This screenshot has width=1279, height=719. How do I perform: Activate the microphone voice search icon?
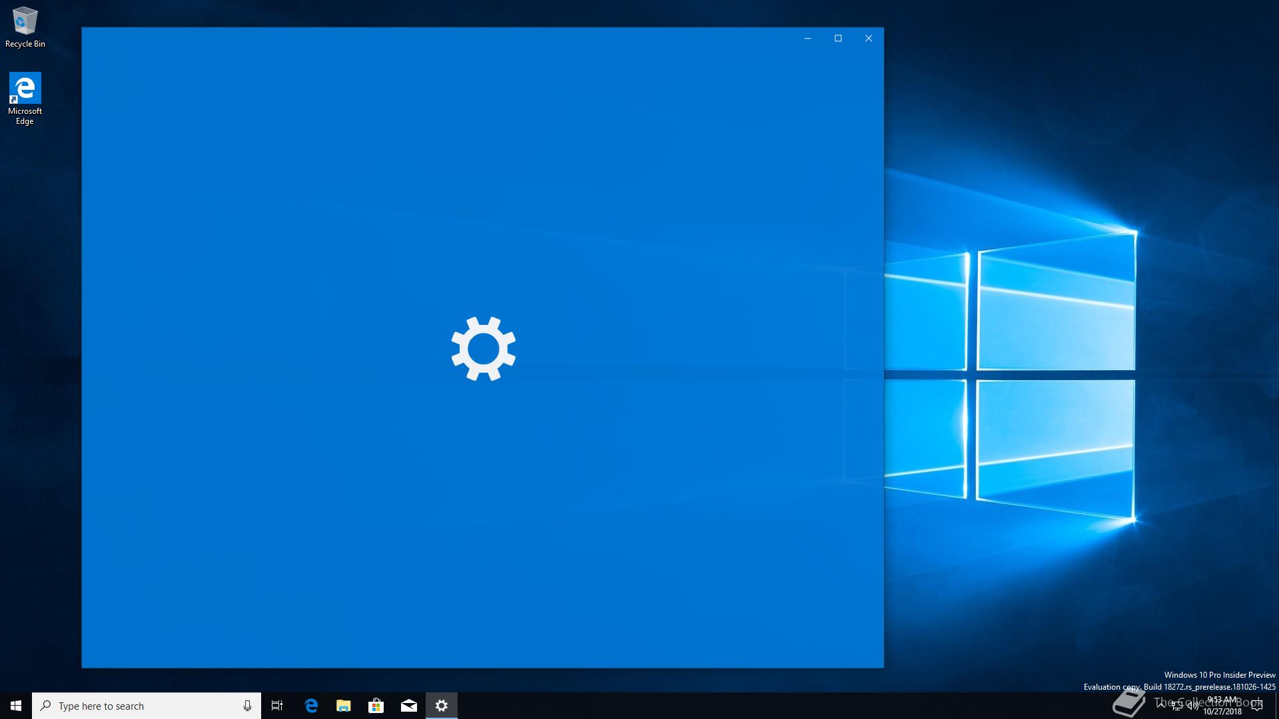pyautogui.click(x=247, y=706)
